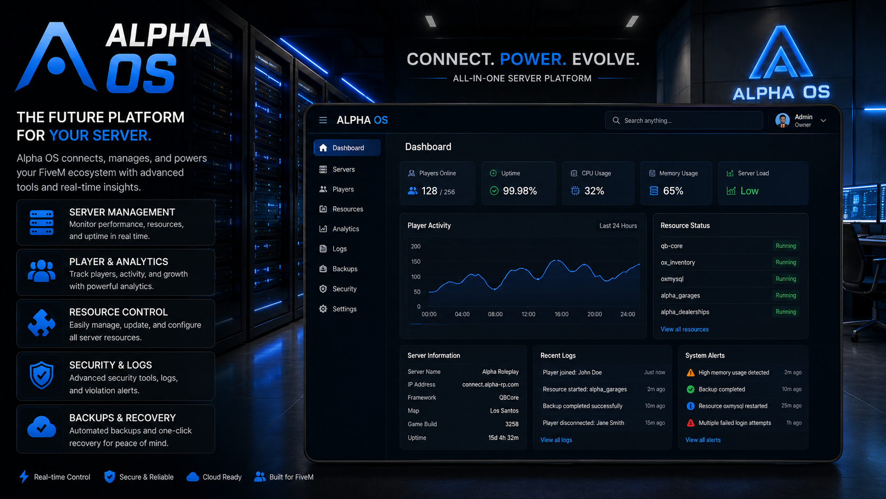Viewport: 886px width, 499px height.
Task: Click the Players people icon in sidebar
Action: click(x=323, y=189)
